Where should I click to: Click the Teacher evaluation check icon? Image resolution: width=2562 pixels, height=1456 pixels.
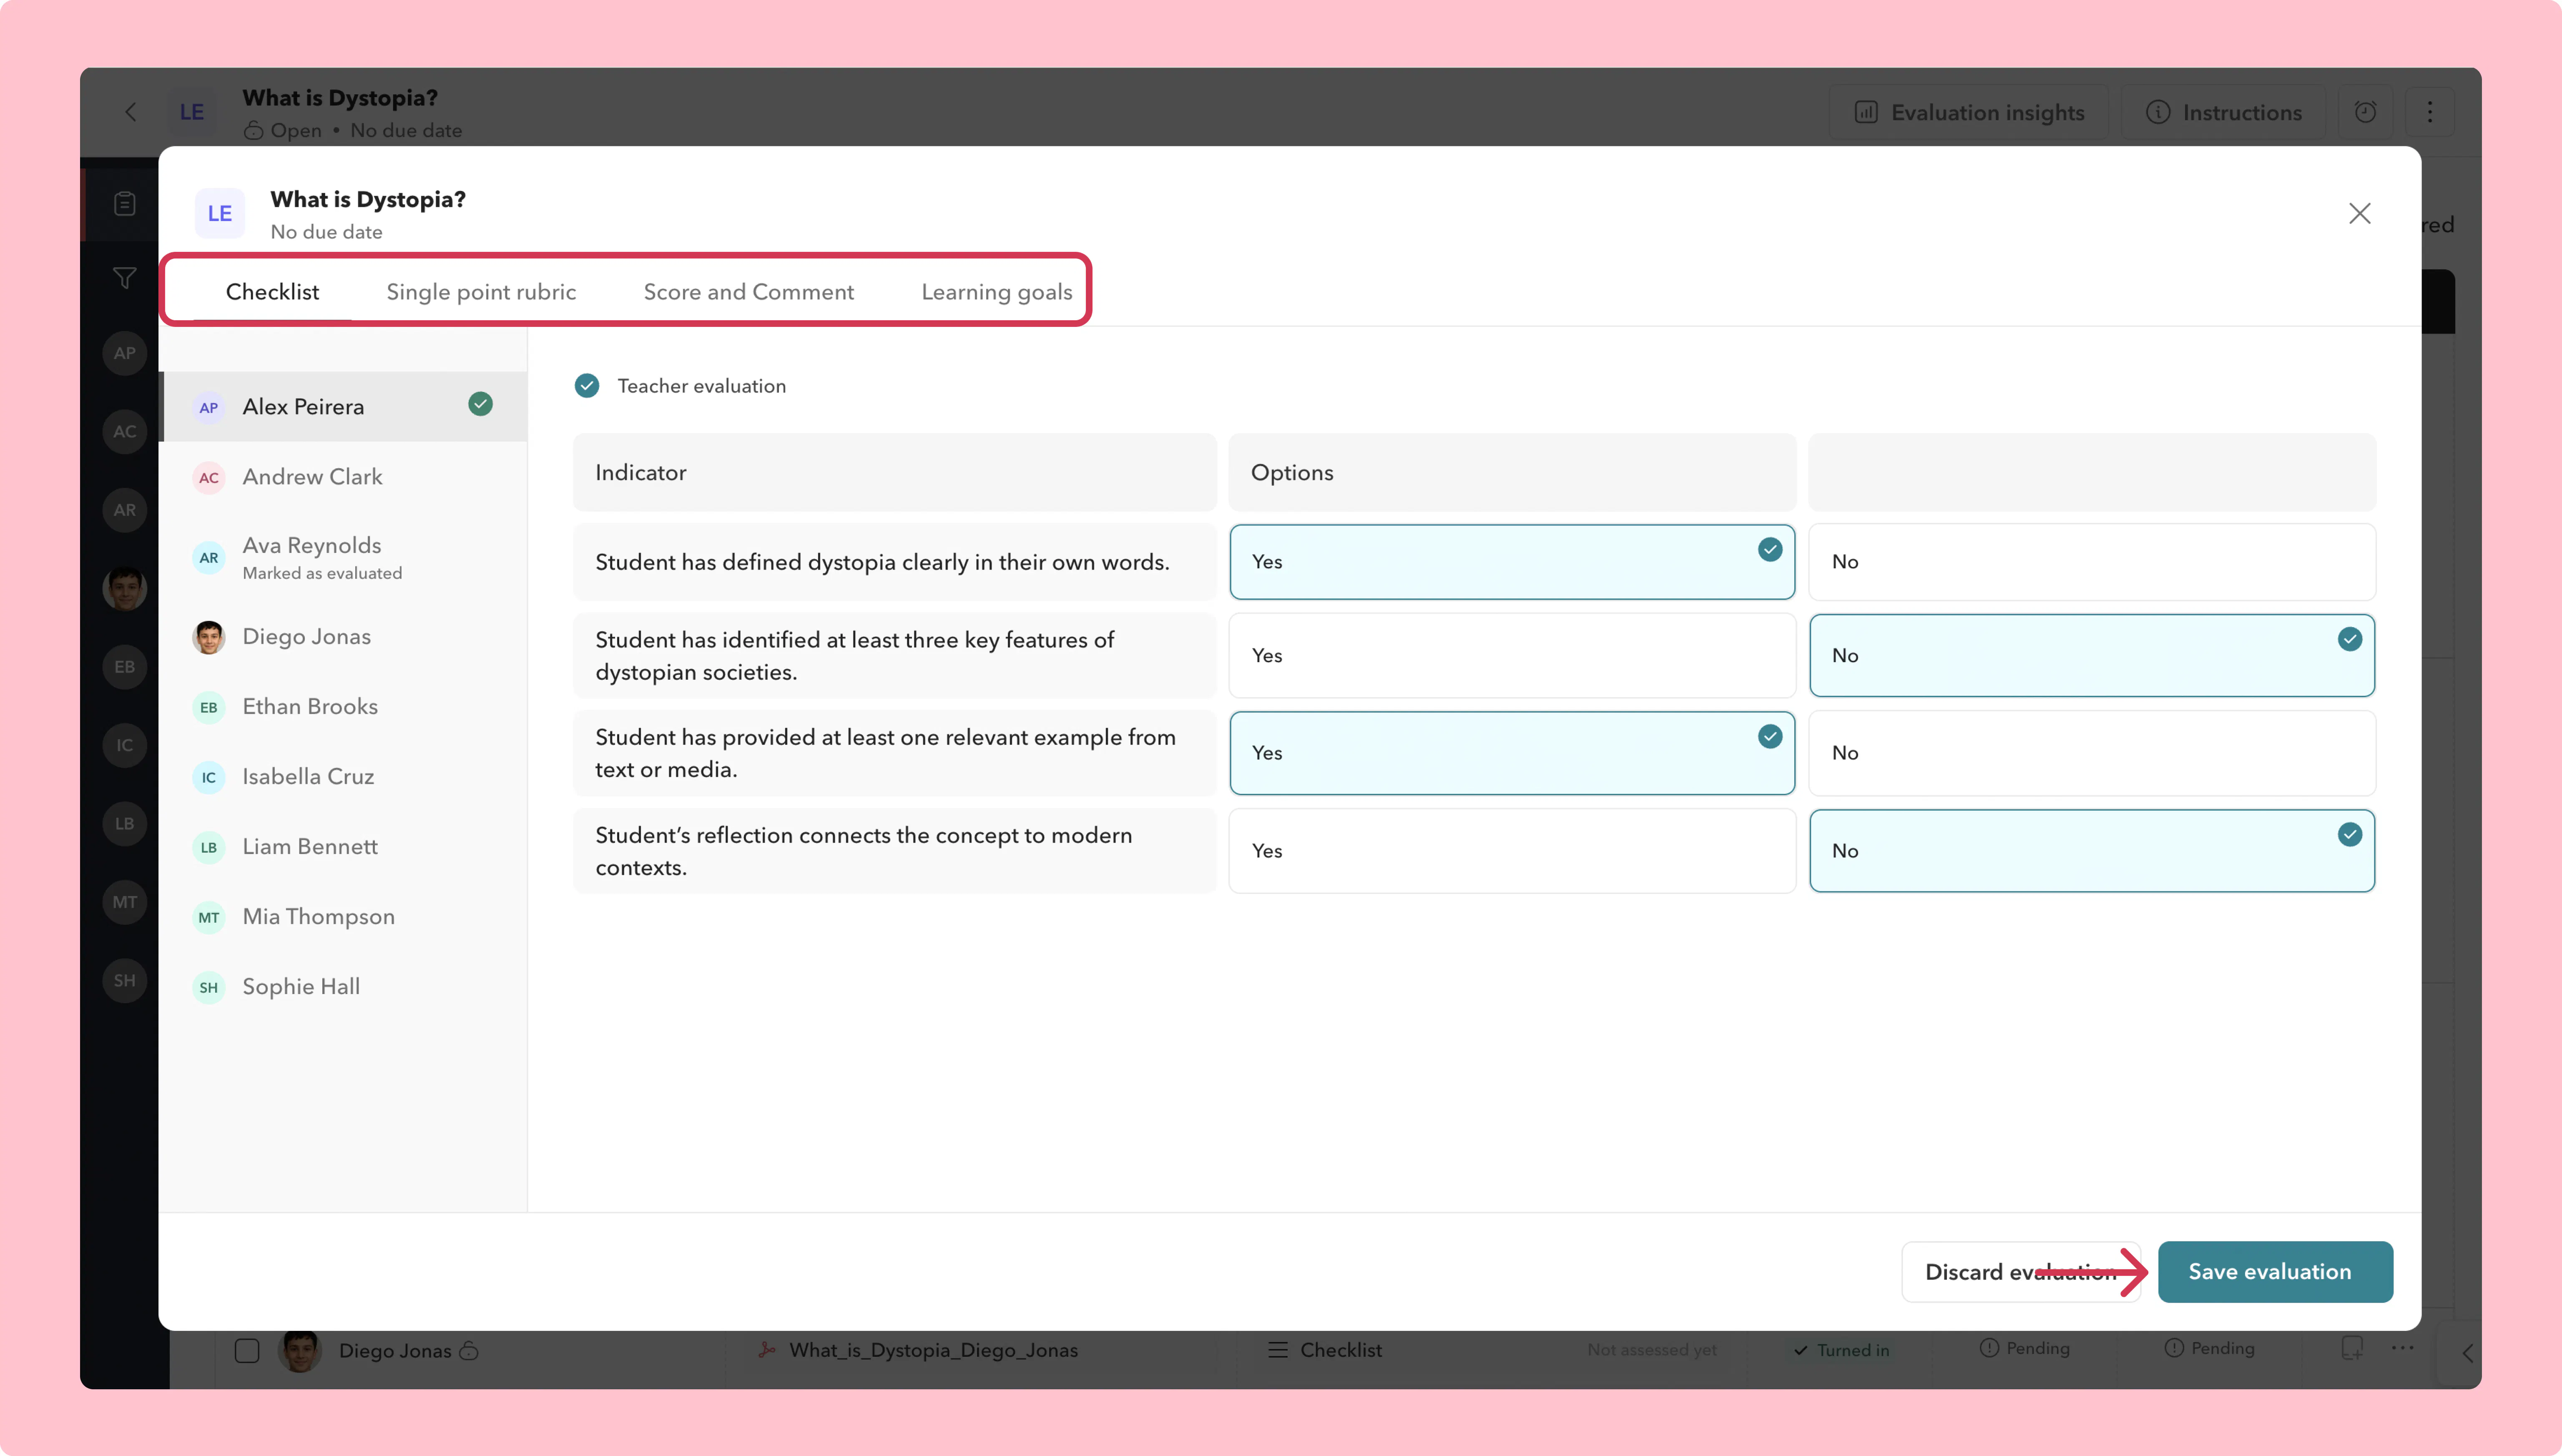click(587, 386)
